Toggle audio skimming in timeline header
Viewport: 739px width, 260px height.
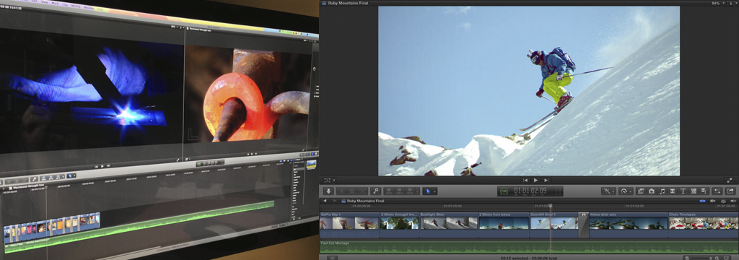point(712,201)
